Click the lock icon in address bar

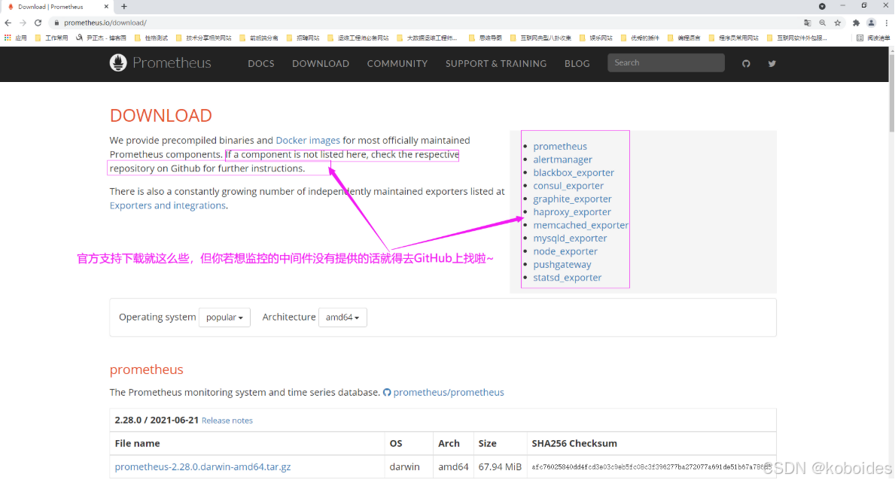(x=56, y=23)
